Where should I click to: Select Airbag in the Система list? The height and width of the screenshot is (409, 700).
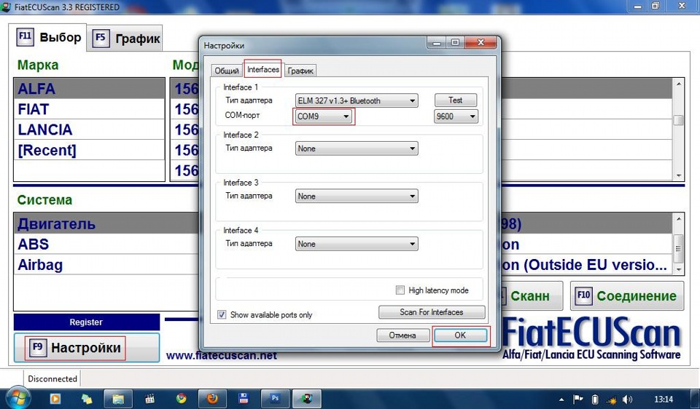(x=107, y=265)
